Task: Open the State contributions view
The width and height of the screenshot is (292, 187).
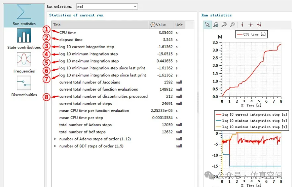Action: coord(24,39)
